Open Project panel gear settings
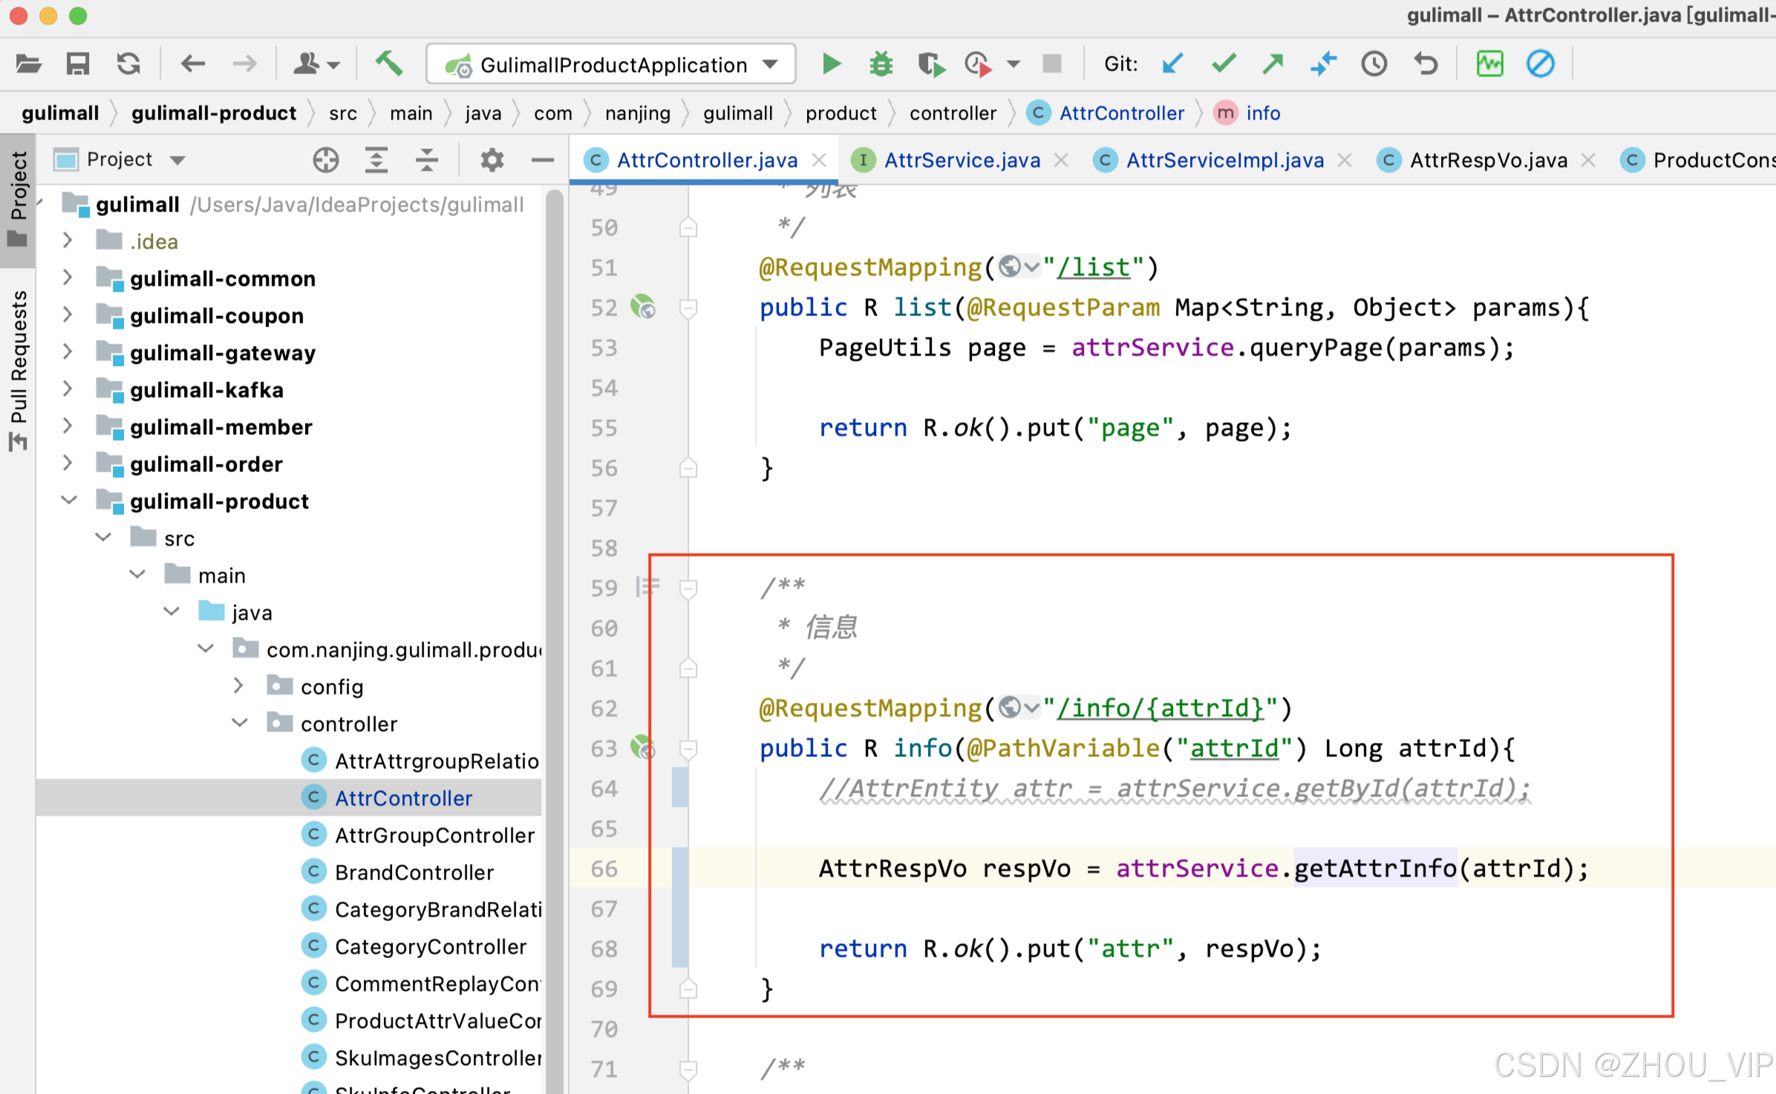 [x=492, y=160]
